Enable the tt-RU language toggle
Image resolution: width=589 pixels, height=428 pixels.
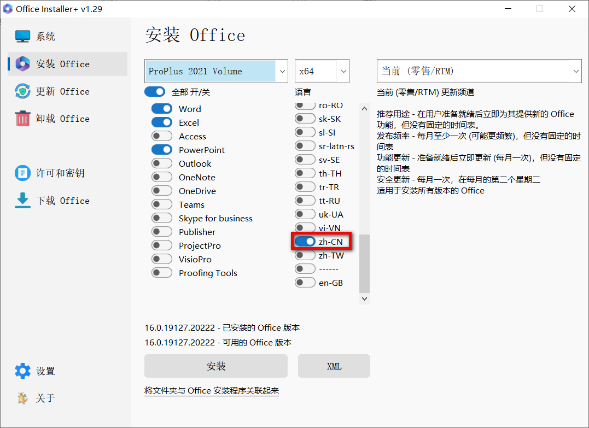tap(305, 201)
